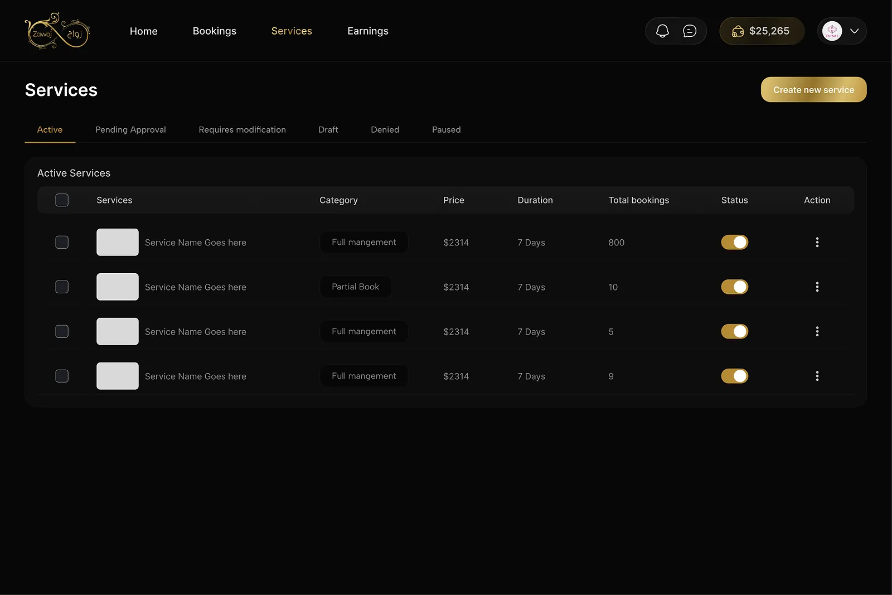Click Full mangement tag in 800 bookings row
The height and width of the screenshot is (595, 892).
point(364,242)
